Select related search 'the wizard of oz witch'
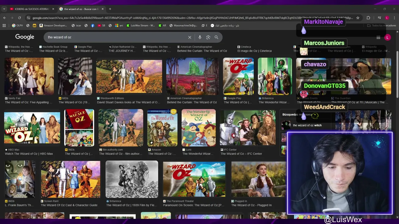 (x=307, y=125)
